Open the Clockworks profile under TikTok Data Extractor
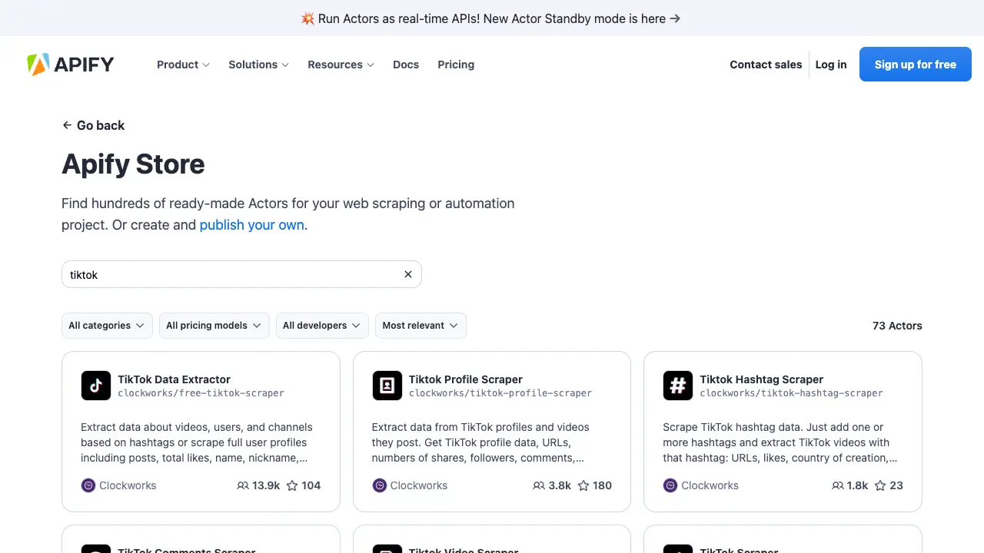This screenshot has width=984, height=553. pyautogui.click(x=119, y=485)
